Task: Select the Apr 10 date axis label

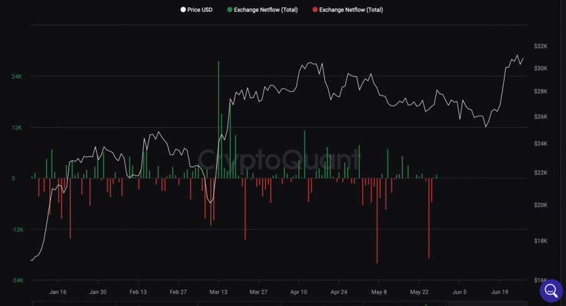Action: (x=299, y=292)
